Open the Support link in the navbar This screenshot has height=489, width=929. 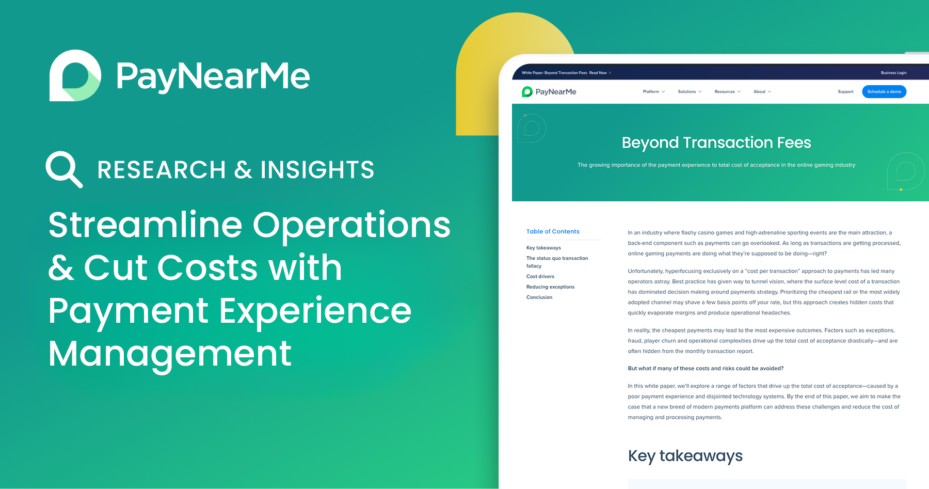tap(845, 92)
